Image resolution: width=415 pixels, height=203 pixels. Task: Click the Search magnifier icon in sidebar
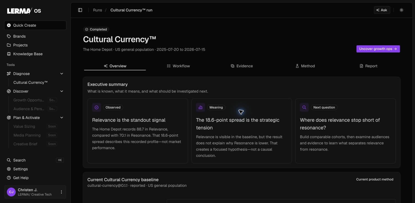[9, 160]
